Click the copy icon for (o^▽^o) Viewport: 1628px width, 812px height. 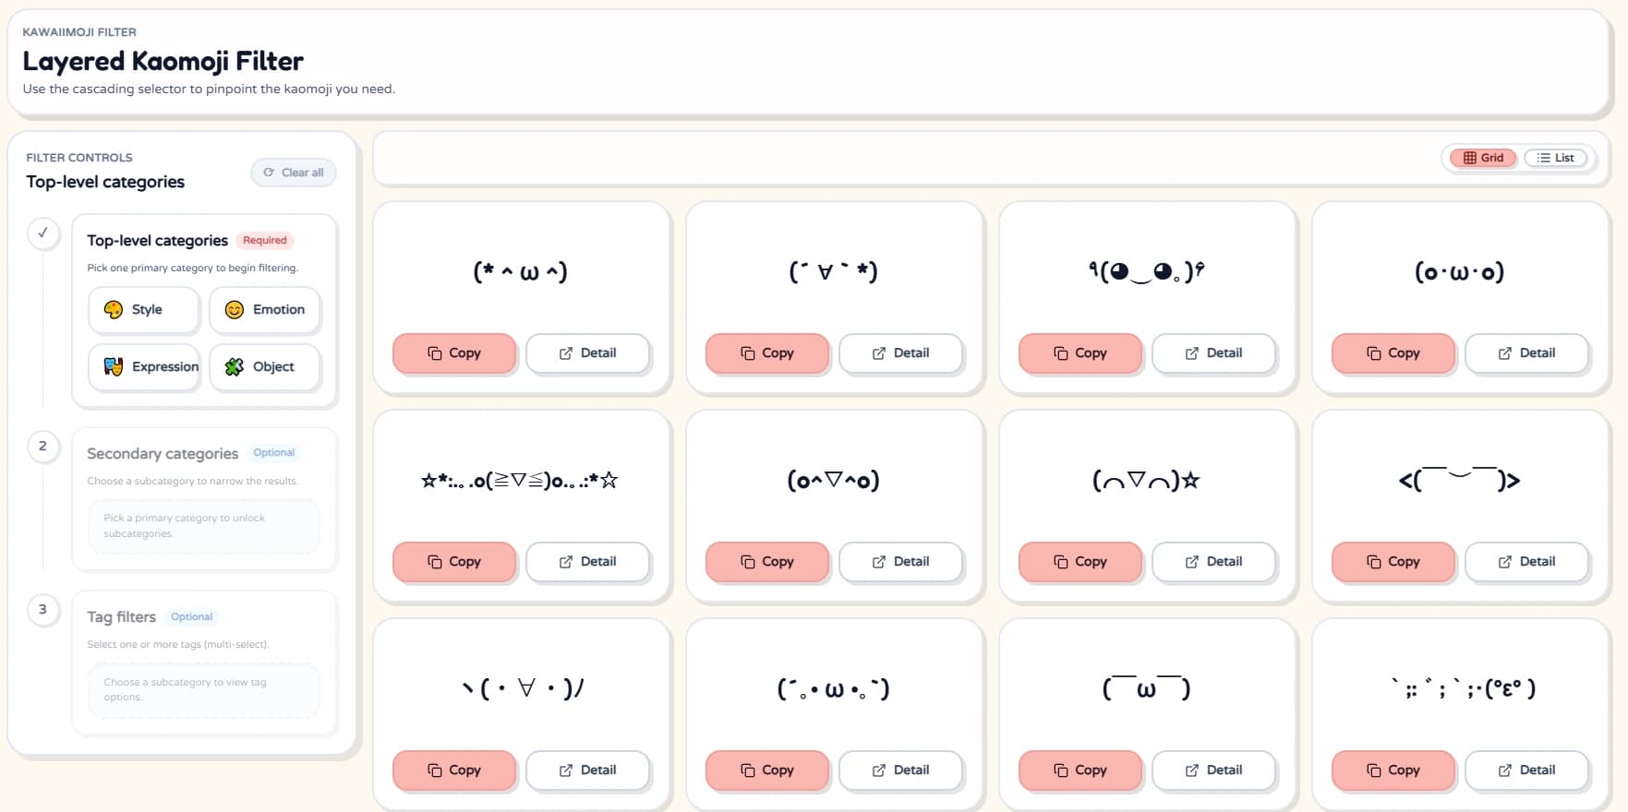pos(748,562)
